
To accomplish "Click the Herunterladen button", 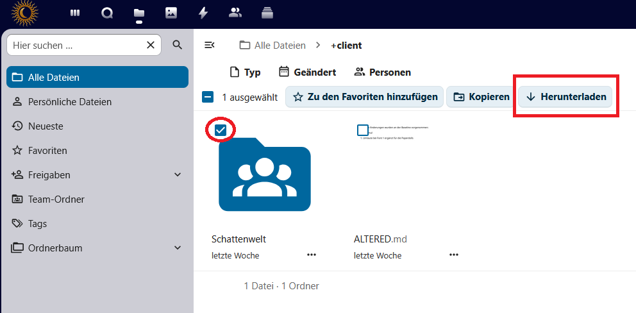I will pyautogui.click(x=565, y=97).
